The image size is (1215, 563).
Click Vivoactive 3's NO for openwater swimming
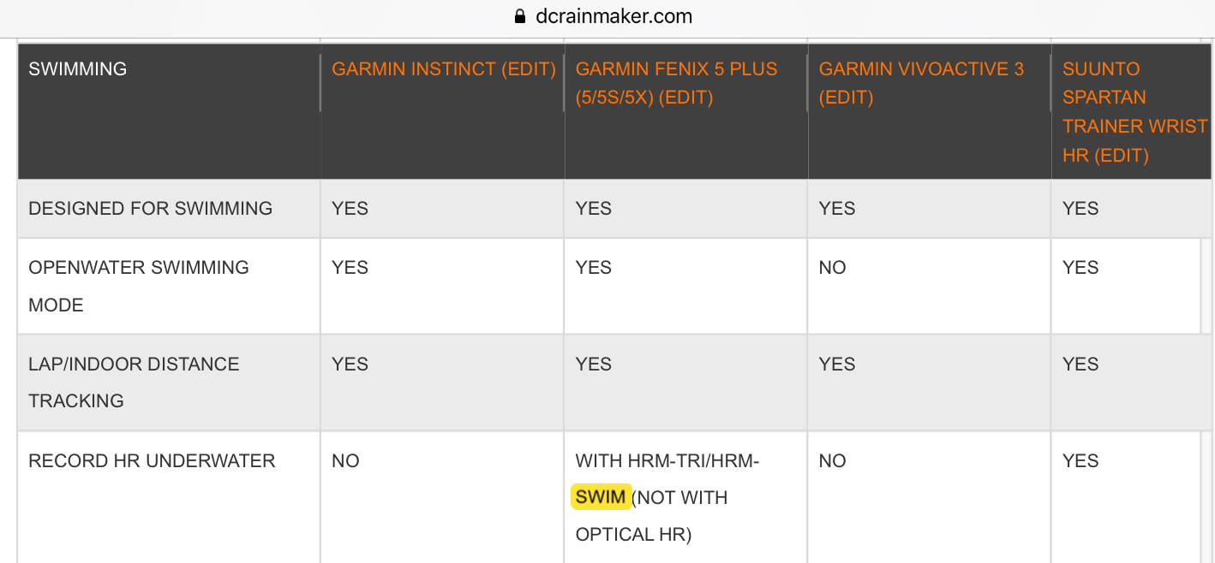click(832, 268)
